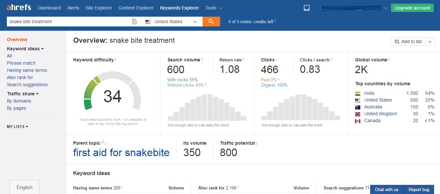Click the Chat with us button
This screenshot has width=440, height=194.
click(387, 189)
